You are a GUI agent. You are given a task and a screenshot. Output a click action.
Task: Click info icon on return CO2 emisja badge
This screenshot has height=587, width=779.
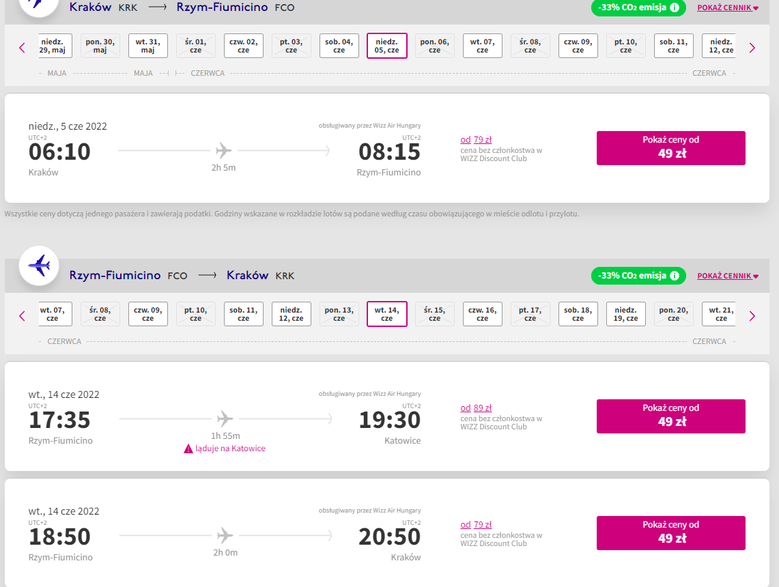(x=674, y=276)
